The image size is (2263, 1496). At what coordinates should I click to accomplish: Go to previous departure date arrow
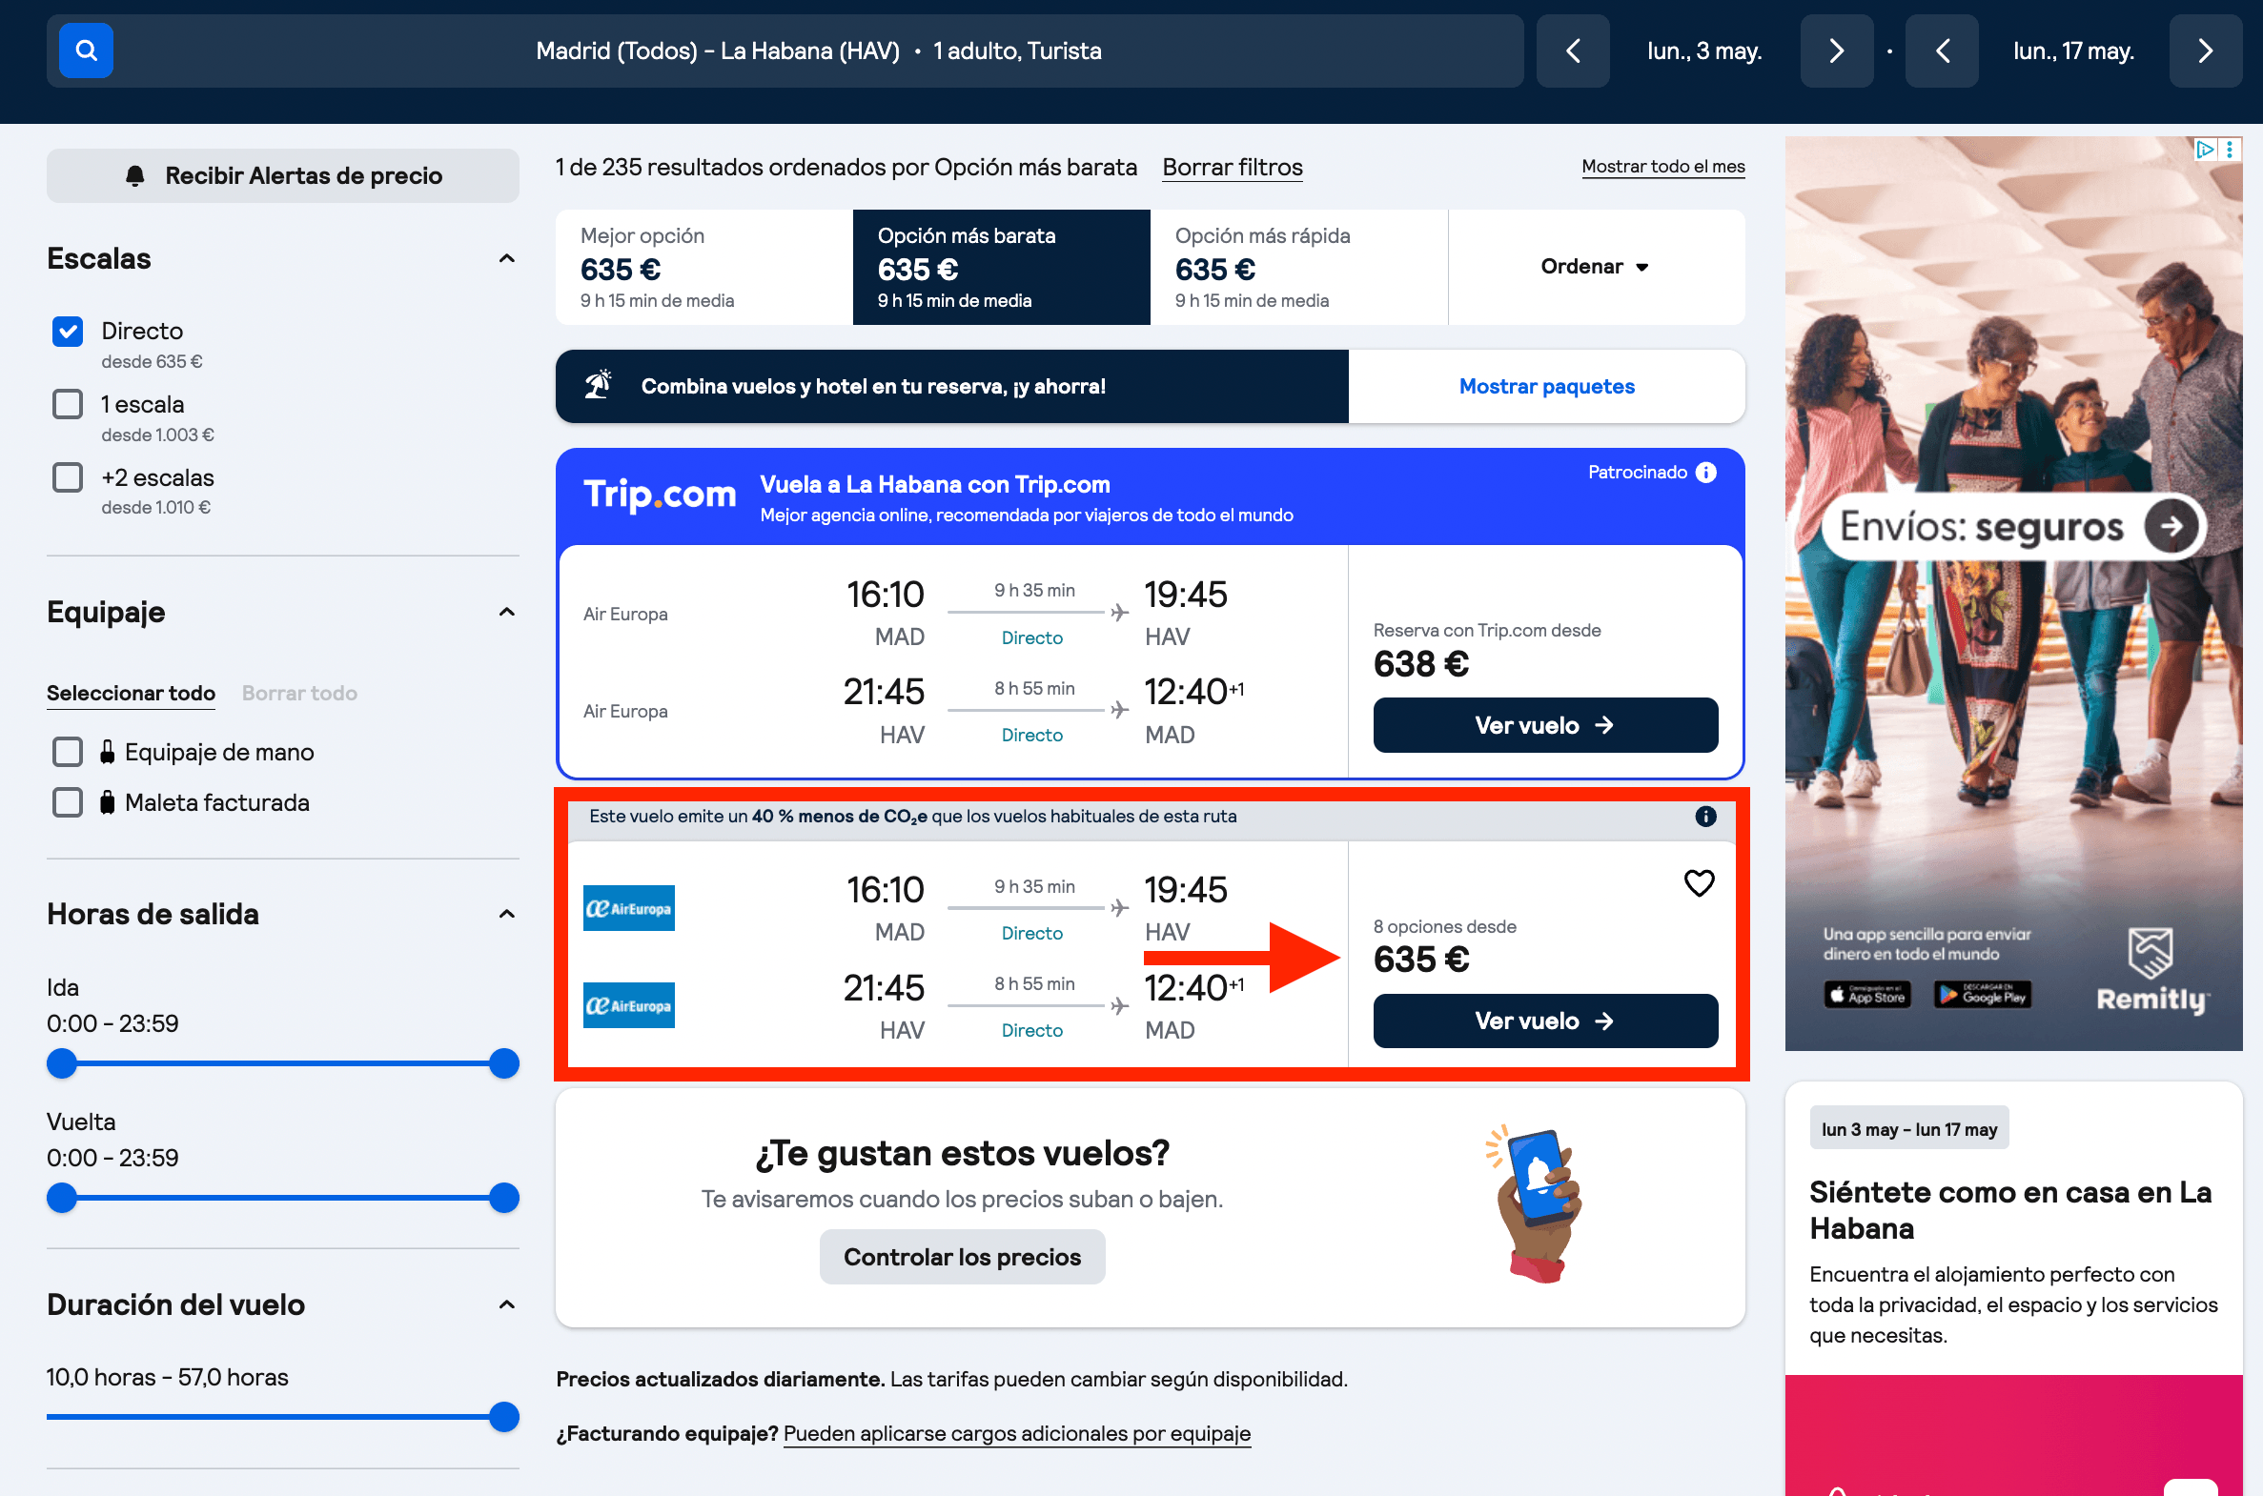[1573, 51]
